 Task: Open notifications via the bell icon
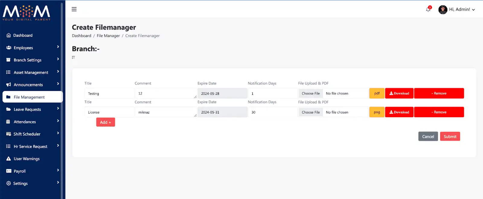coord(428,9)
